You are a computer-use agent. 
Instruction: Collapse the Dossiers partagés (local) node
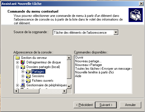[x=17, y=67]
